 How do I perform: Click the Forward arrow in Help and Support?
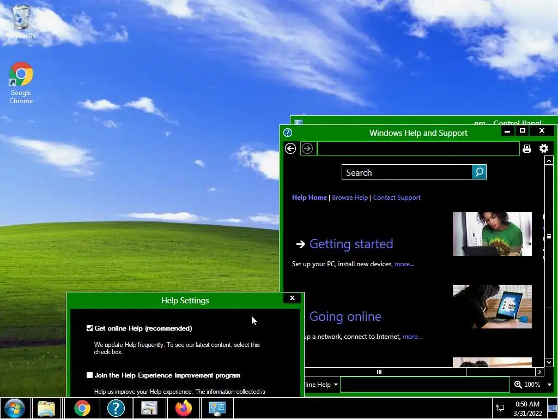pos(307,148)
